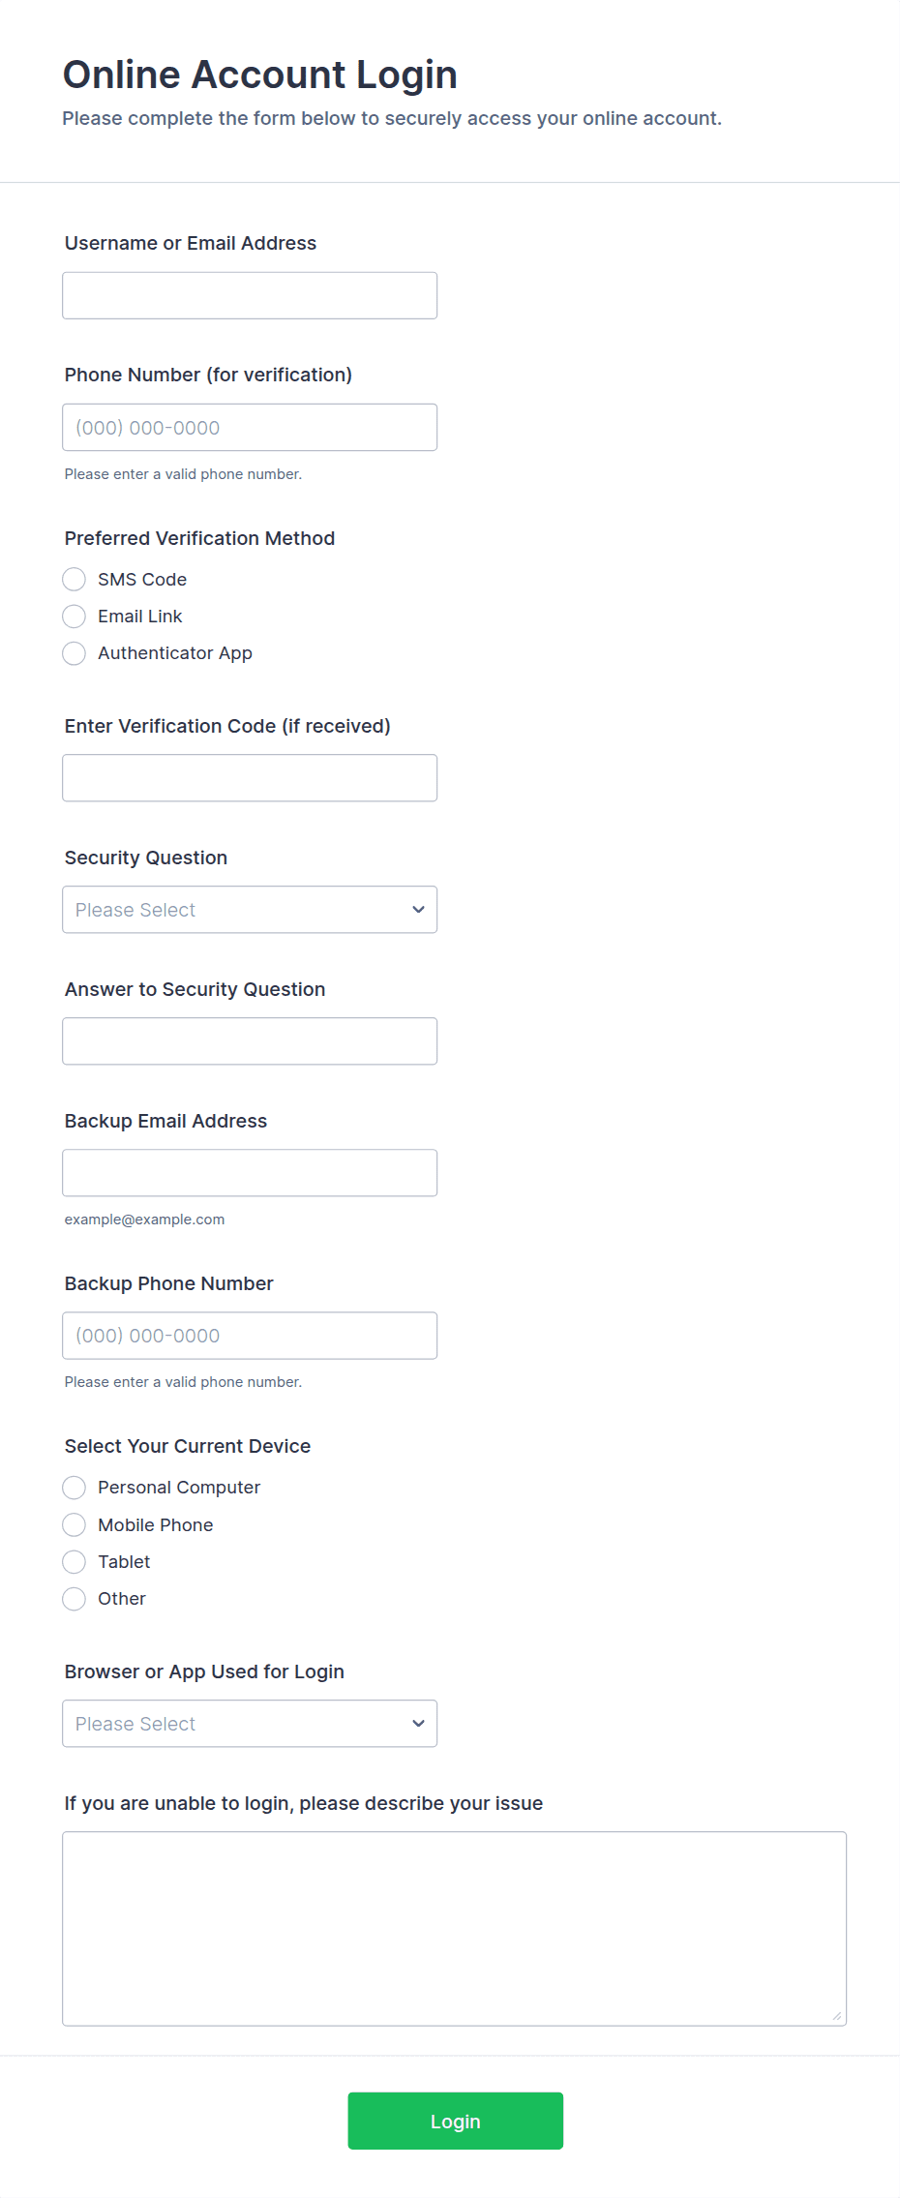Click the Browser or App dropdown chevron
Viewport: 900px width, 2198px height.
pyautogui.click(x=418, y=1724)
